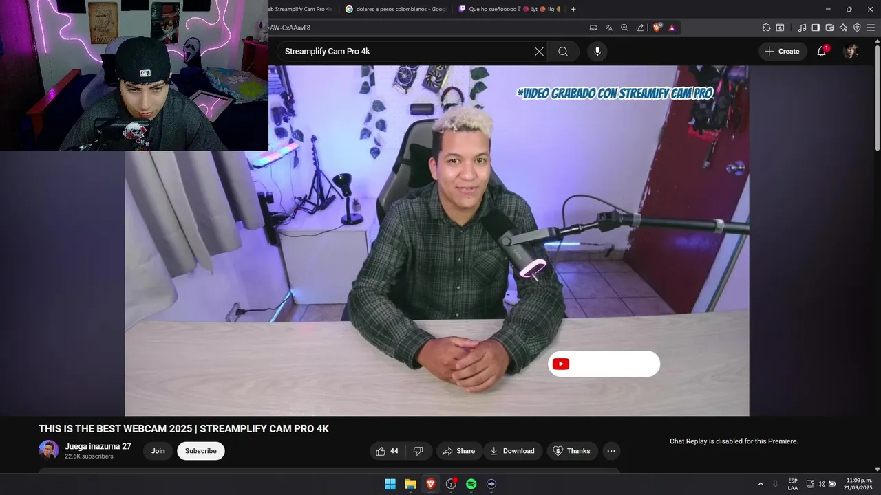
Task: Click the video title text
Action: [184, 429]
